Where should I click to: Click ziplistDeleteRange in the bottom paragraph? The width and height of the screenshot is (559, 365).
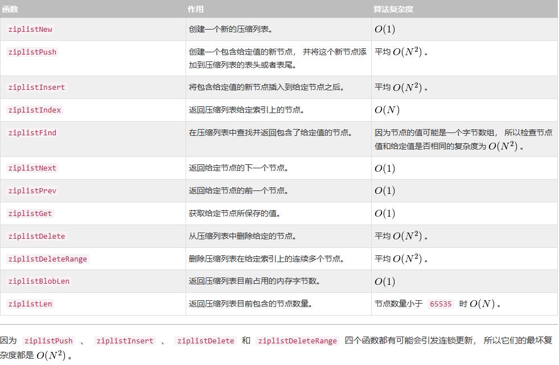click(x=297, y=341)
